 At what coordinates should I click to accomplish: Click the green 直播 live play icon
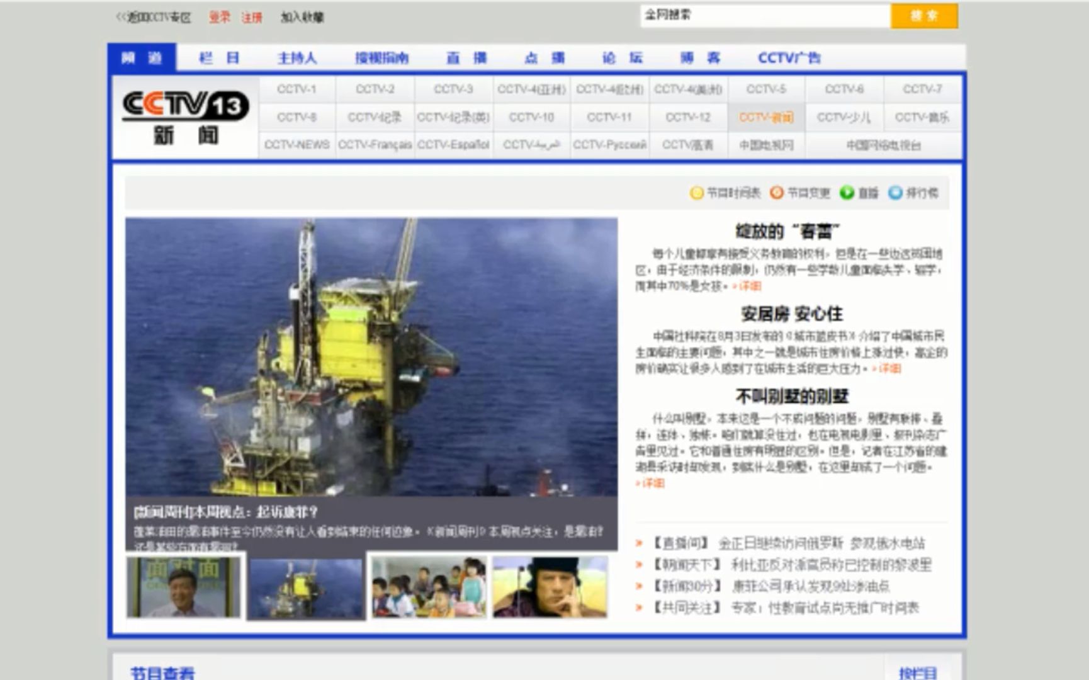click(x=847, y=193)
